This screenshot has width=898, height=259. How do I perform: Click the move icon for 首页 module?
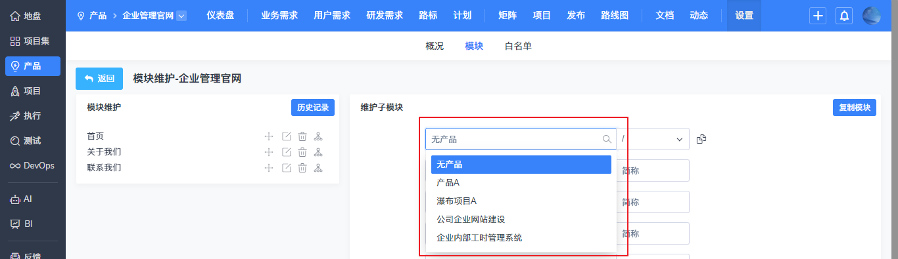coord(269,136)
